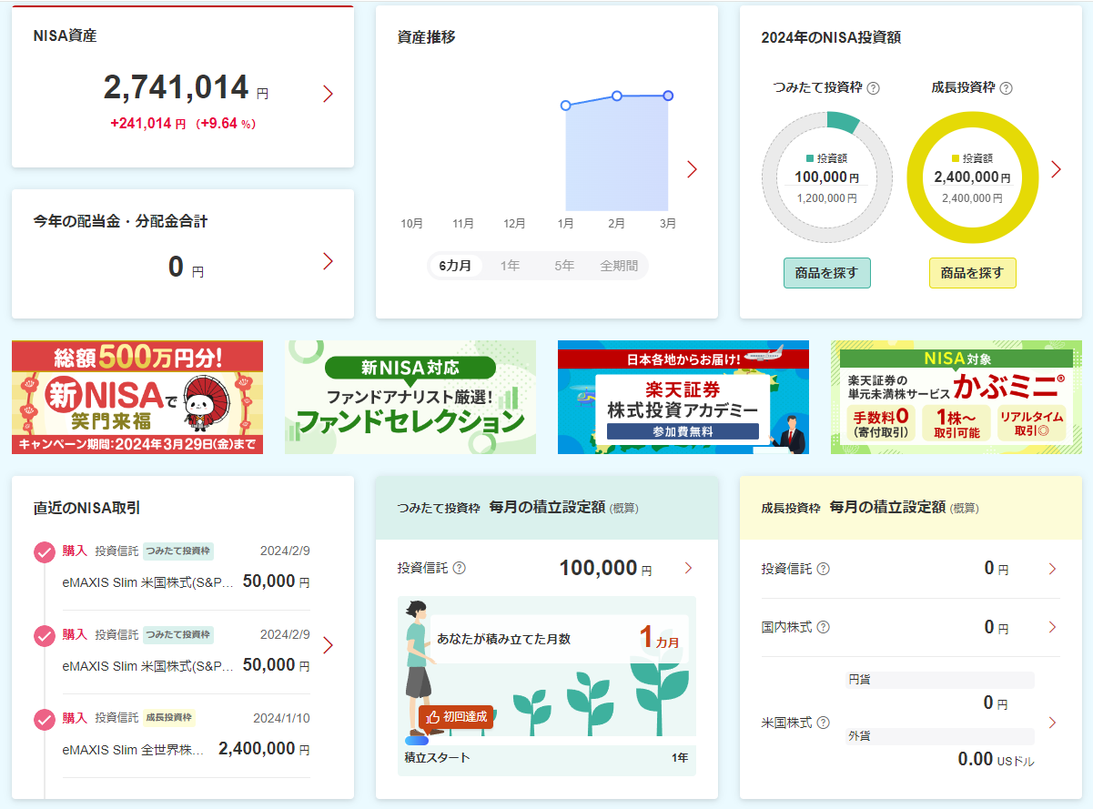Select the 全期間 period tab
1093x809 pixels.
pyautogui.click(x=619, y=266)
